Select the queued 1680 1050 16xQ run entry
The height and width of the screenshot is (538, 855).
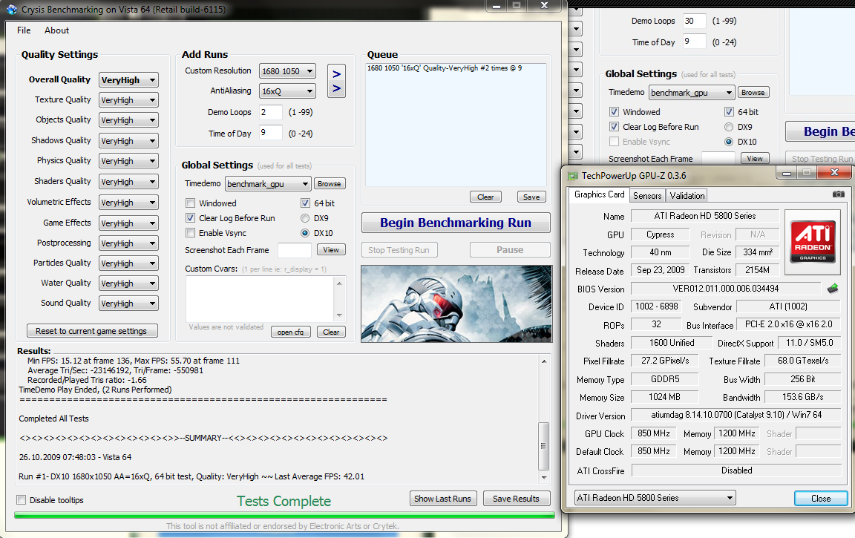(445, 68)
